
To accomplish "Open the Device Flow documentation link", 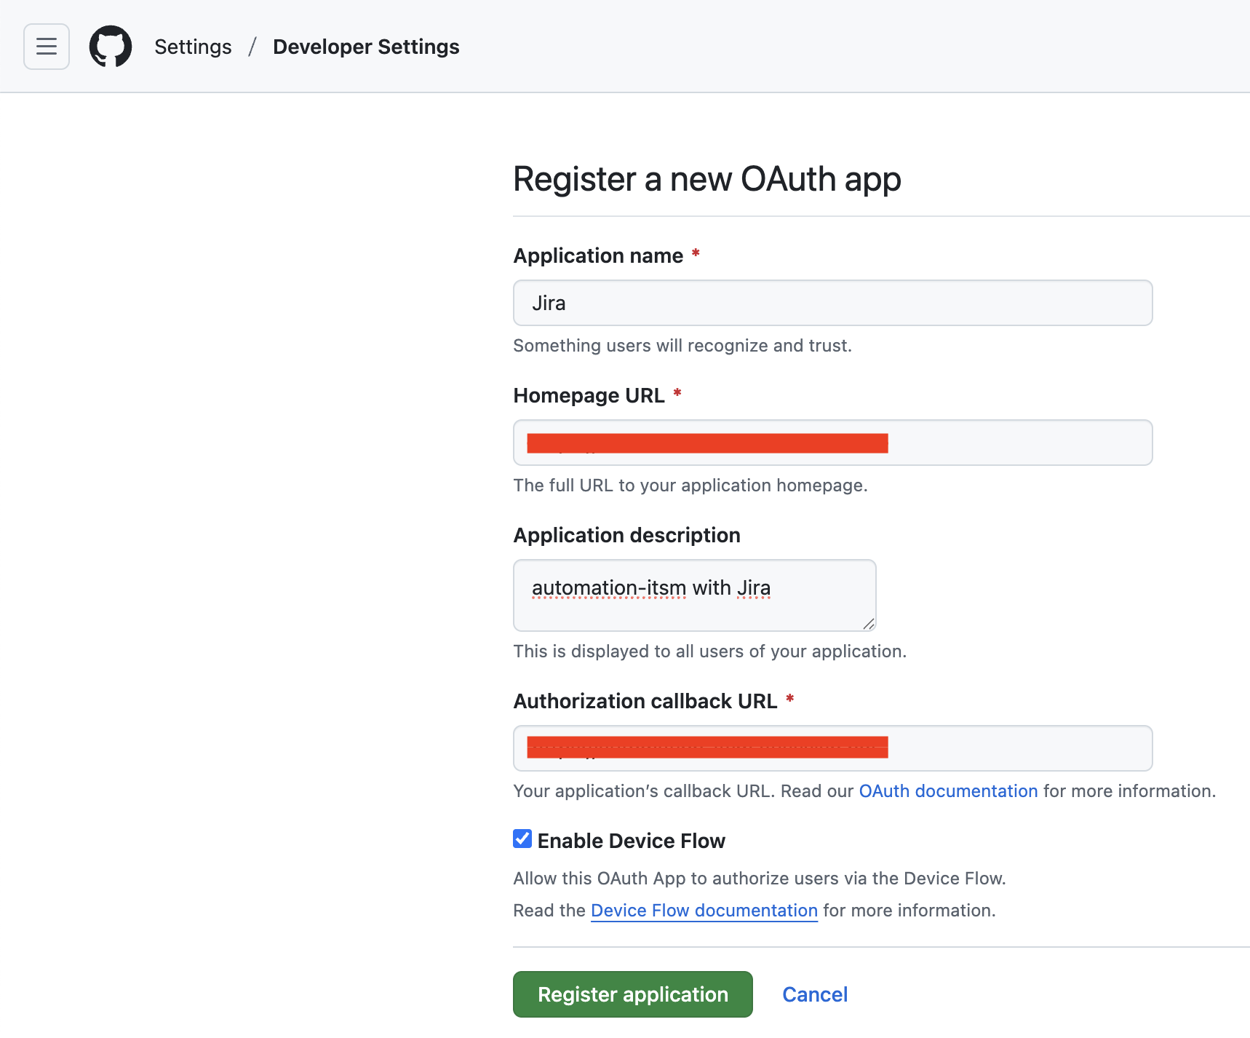I will point(704,911).
